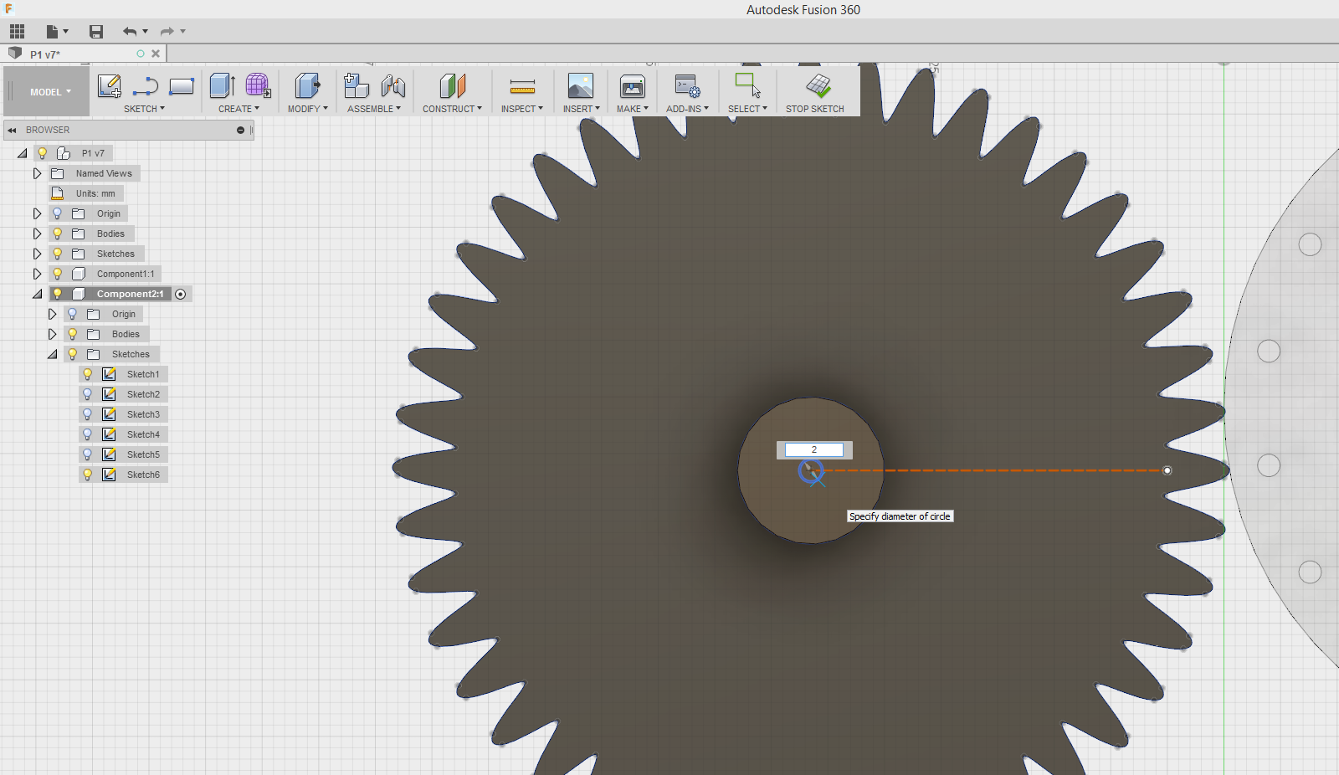The height and width of the screenshot is (775, 1339).
Task: Toggle visibility of root Bodies folder
Action: click(57, 234)
